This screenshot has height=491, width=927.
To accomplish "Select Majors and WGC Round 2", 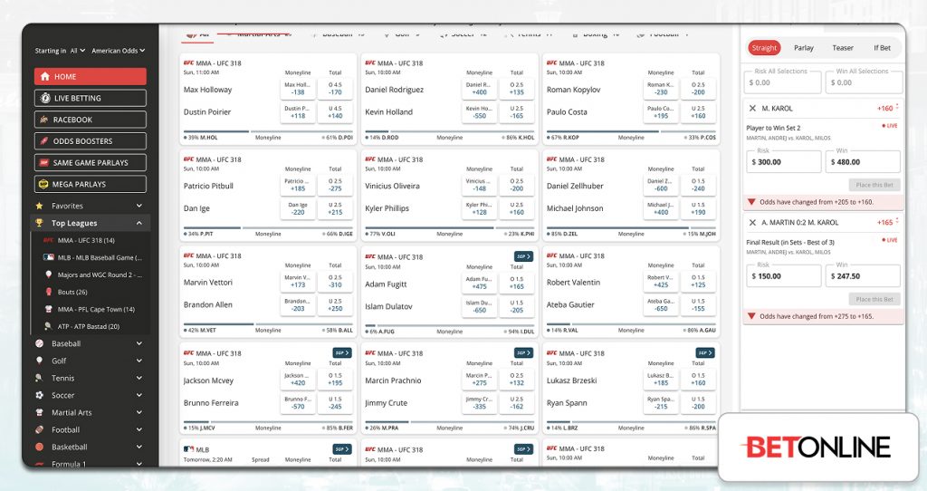I will pos(93,274).
